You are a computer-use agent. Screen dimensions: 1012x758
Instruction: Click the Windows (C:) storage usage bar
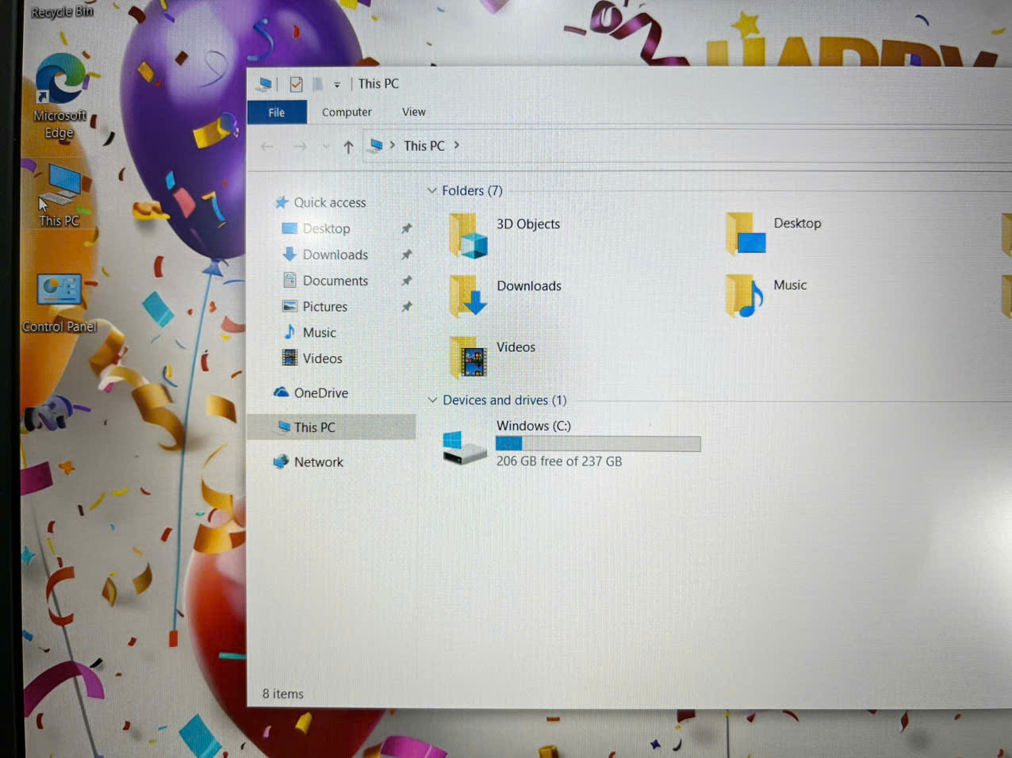(x=598, y=444)
